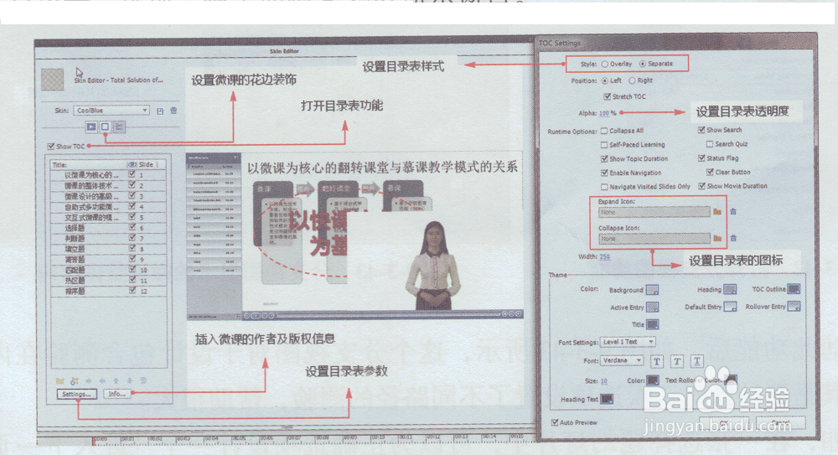Delete the Collapse Icon with trash icon
The image size is (838, 455).
733,238
